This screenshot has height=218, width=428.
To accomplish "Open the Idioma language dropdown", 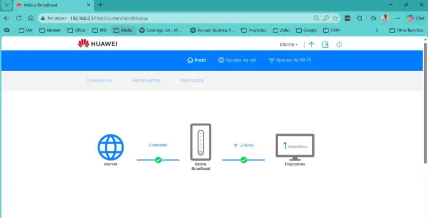I will (x=288, y=44).
